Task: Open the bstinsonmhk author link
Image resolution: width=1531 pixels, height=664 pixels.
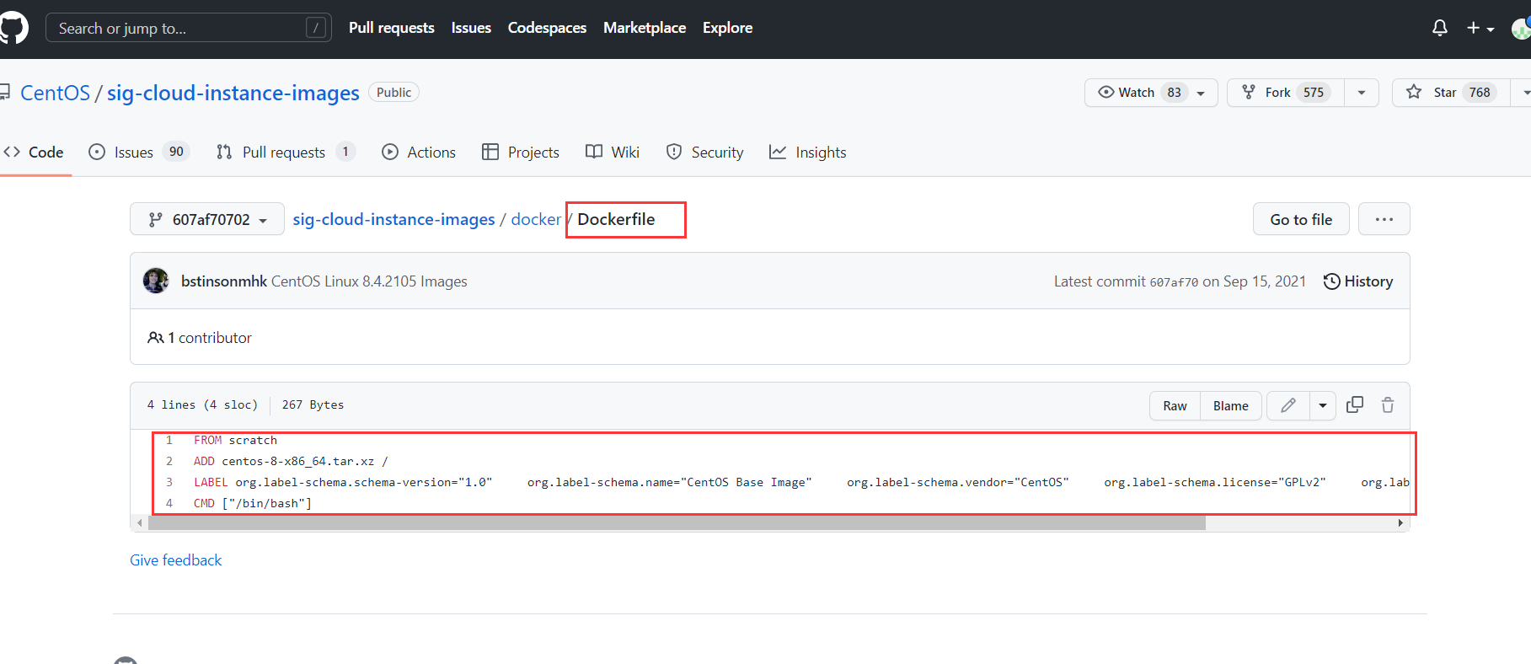Action: [224, 281]
